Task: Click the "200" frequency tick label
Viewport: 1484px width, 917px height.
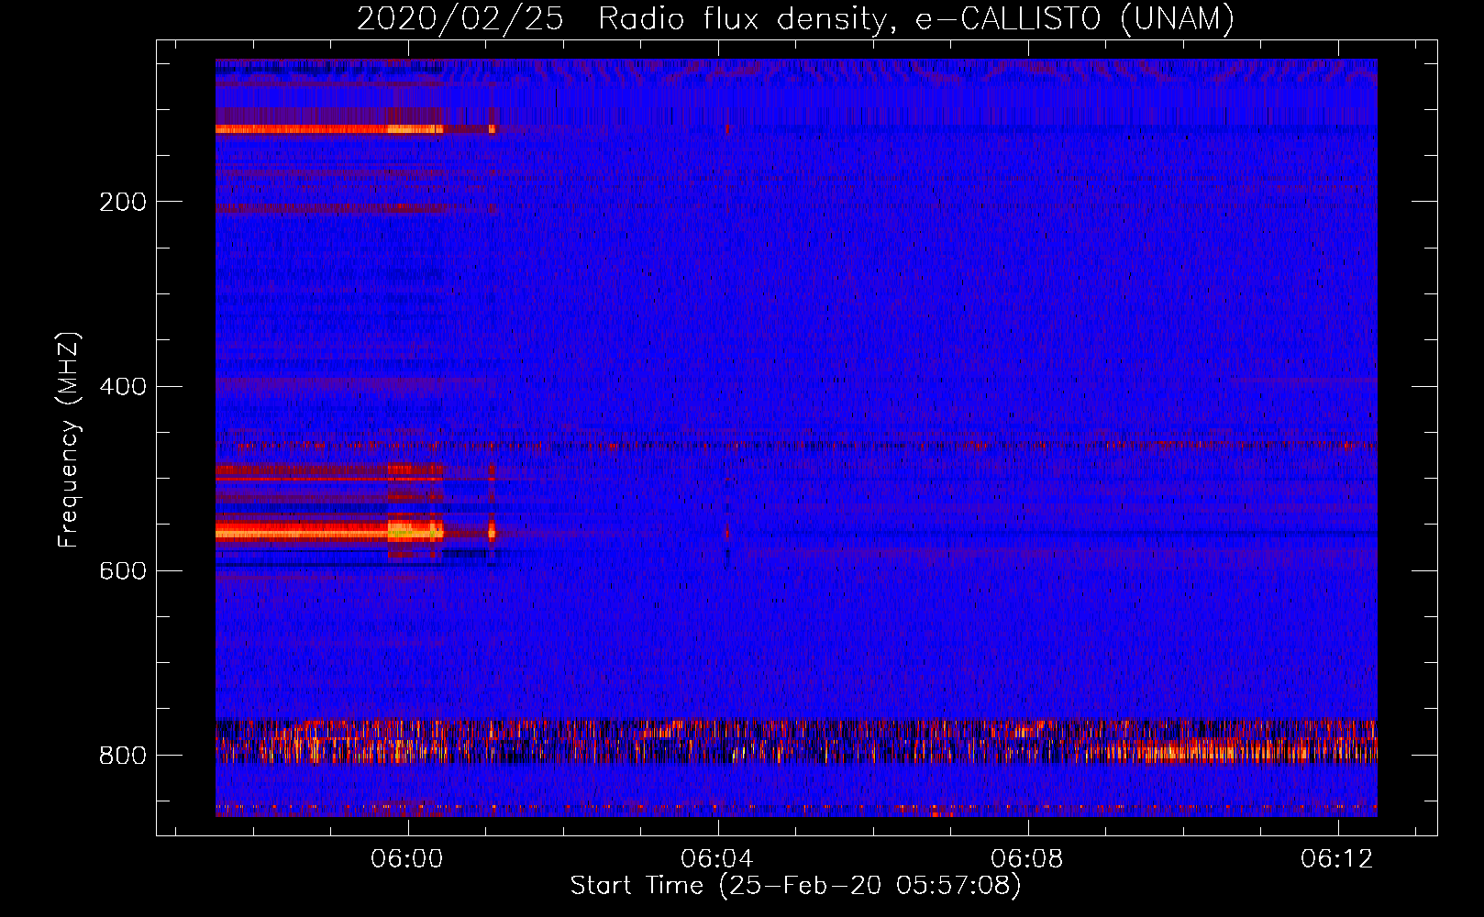Action: coord(123,202)
